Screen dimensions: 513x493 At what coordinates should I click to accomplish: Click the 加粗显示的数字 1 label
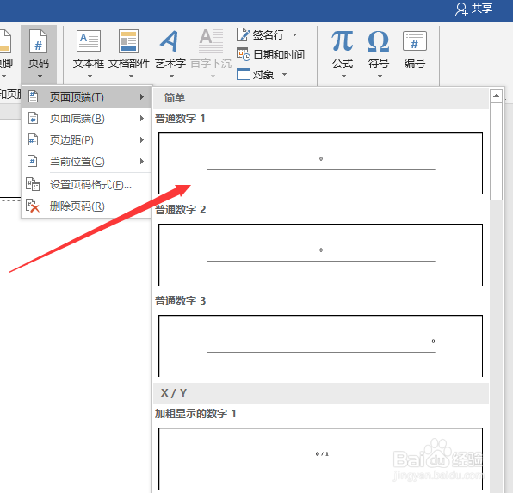coord(195,414)
